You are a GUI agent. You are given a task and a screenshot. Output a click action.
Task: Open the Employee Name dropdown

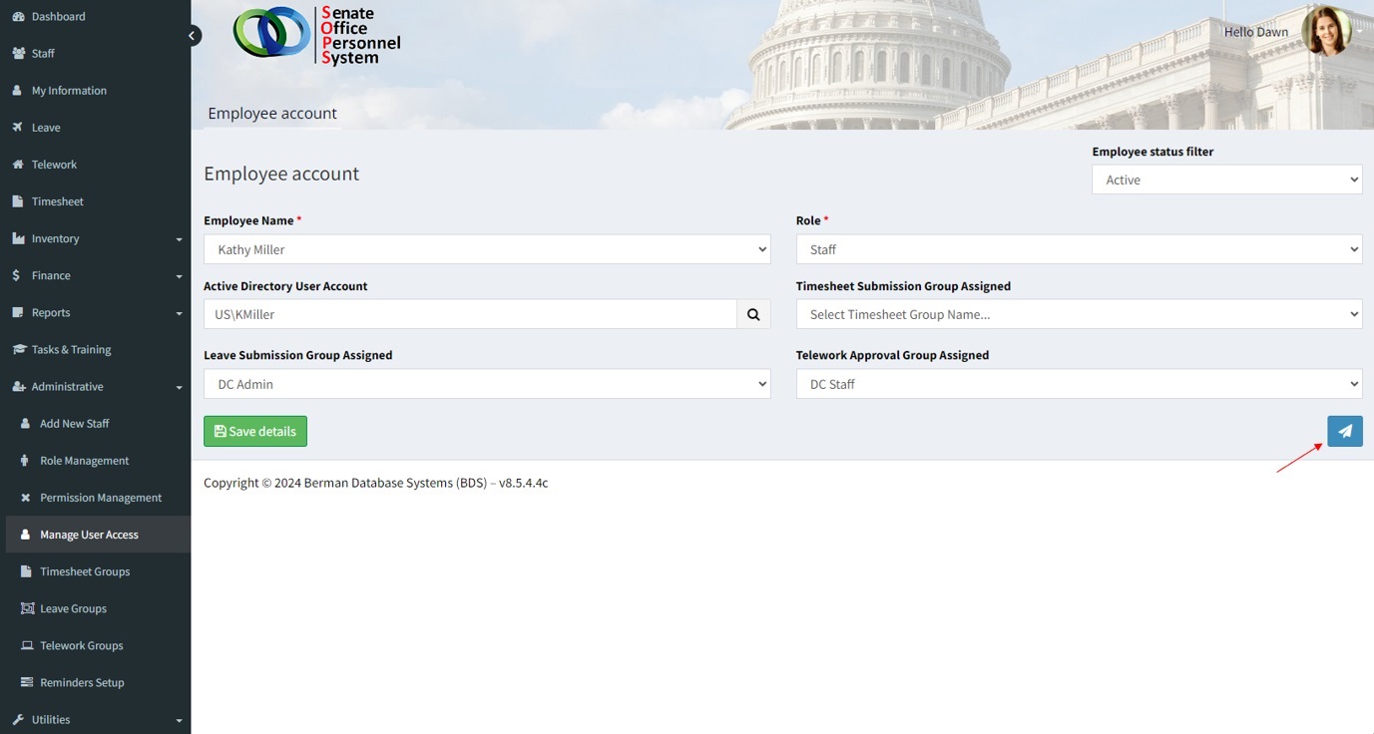487,249
